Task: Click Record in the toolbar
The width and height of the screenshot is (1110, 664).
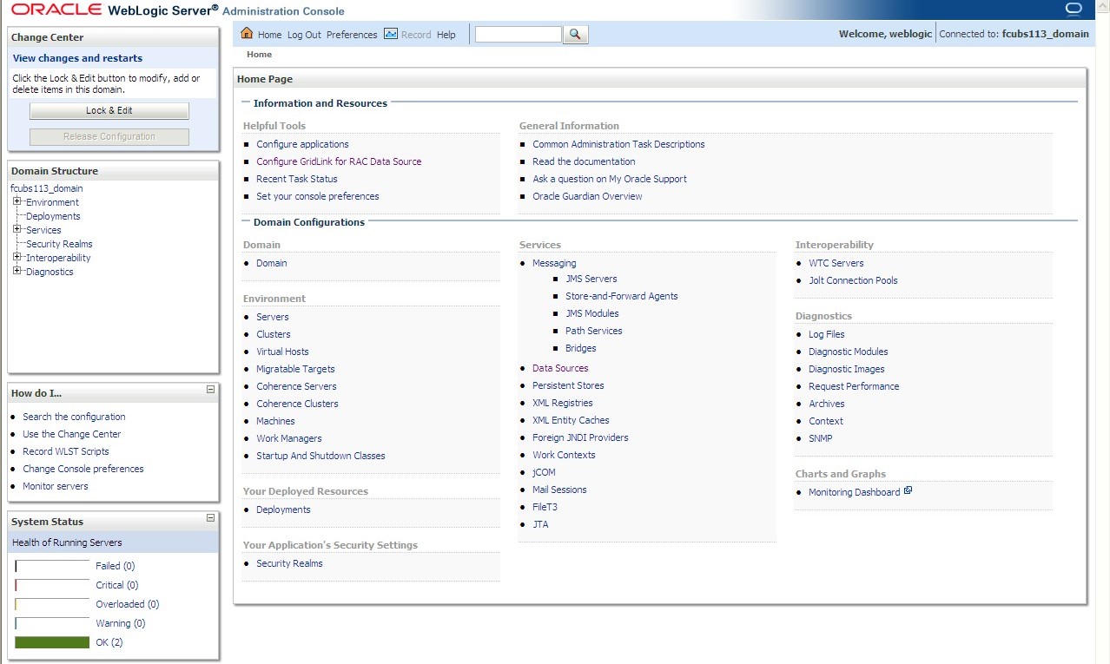Action: pyautogui.click(x=416, y=35)
